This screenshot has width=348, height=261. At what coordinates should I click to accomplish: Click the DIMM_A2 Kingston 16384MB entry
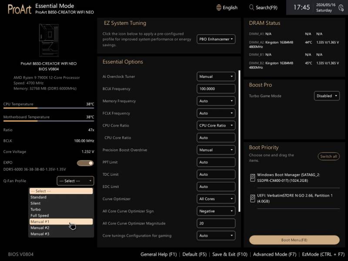tap(294, 44)
